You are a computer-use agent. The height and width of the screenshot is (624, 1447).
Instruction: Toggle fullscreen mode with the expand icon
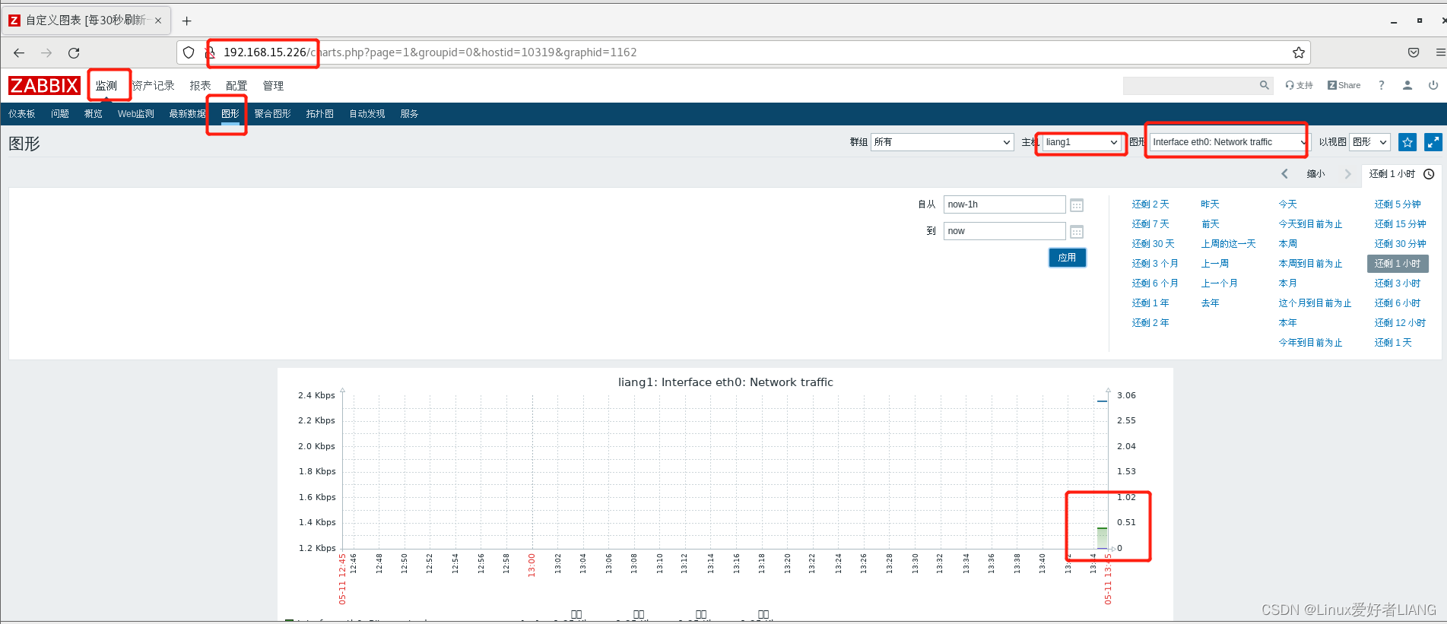[1433, 142]
